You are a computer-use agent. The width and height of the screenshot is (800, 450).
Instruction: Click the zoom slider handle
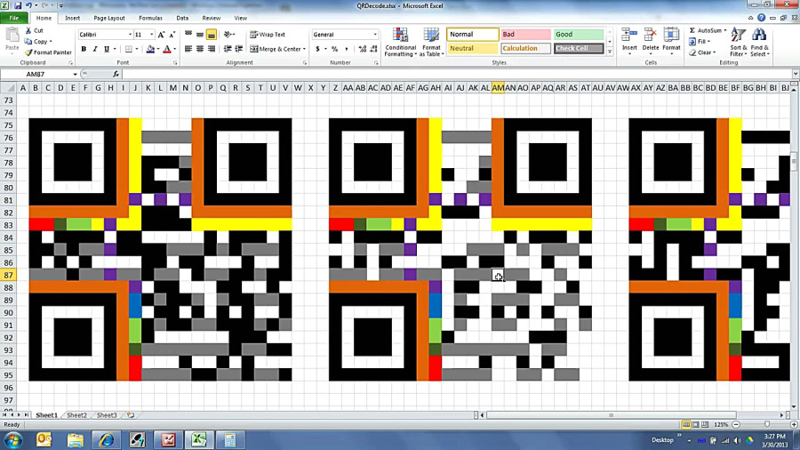pos(767,424)
